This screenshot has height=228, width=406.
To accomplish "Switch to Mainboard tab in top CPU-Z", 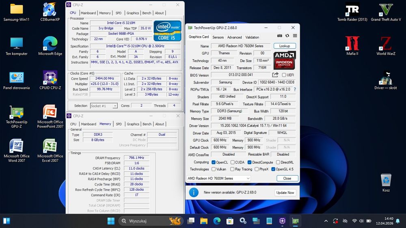I will coord(88,13).
